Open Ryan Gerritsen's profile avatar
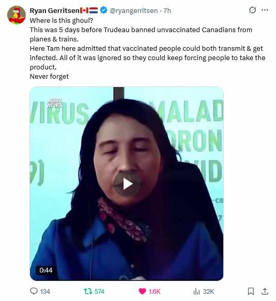This screenshot has height=301, width=276. coord(17,15)
